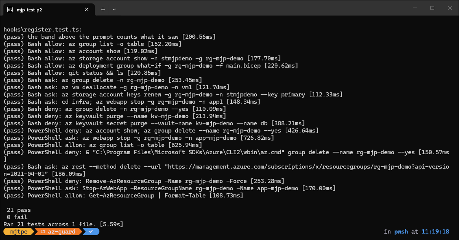Click the 11:19:18 time in prompt

[x=435, y=232]
